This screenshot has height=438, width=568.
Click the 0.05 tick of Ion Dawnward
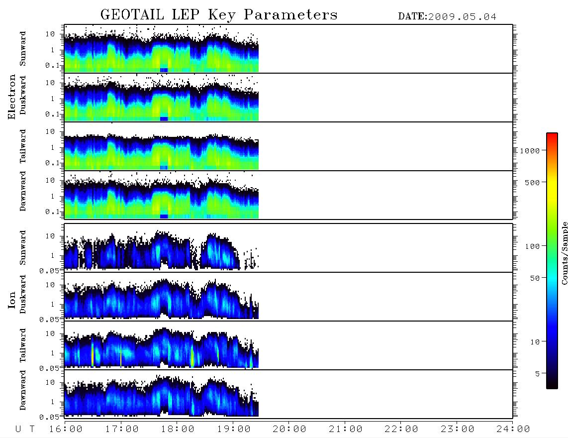tap(49, 417)
